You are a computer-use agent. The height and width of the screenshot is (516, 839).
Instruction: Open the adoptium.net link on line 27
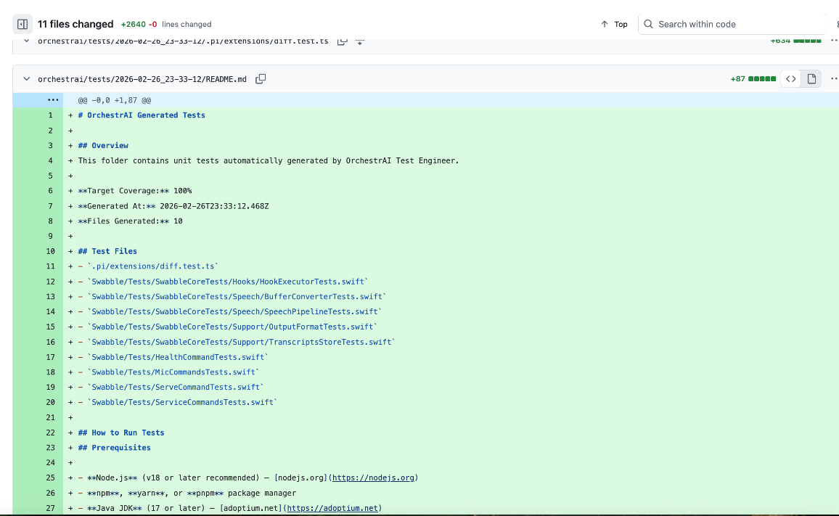[332, 508]
